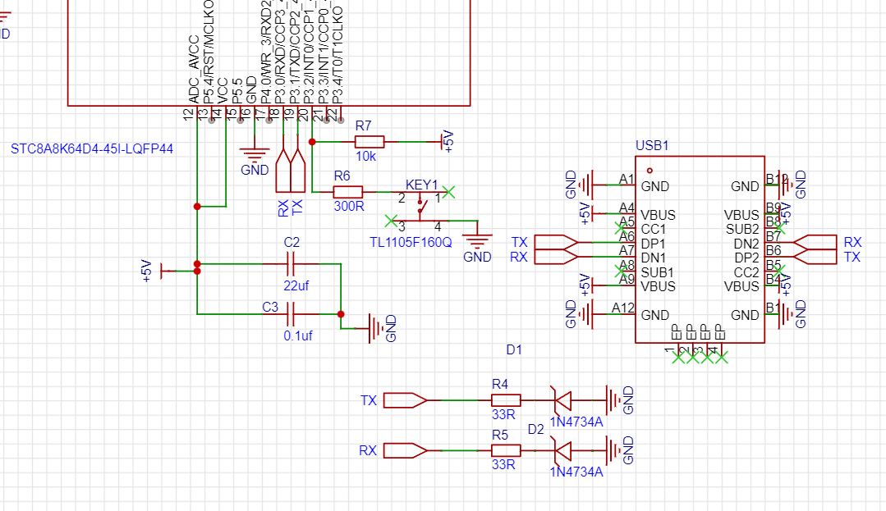Select the C3 capacitor symbol
The image size is (886, 511).
pos(291,314)
